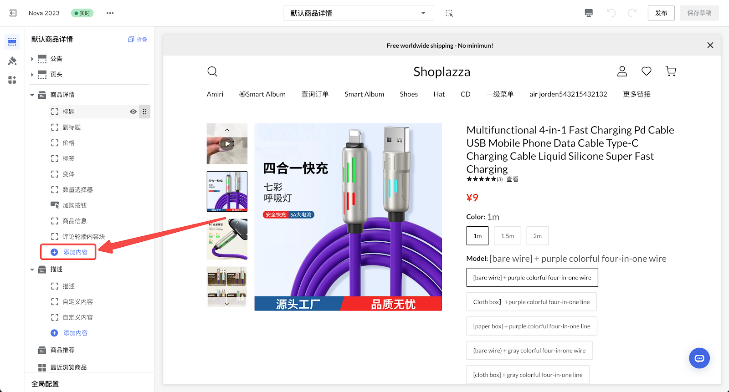
Task: Click the back/exit editor icon
Action: (13, 13)
